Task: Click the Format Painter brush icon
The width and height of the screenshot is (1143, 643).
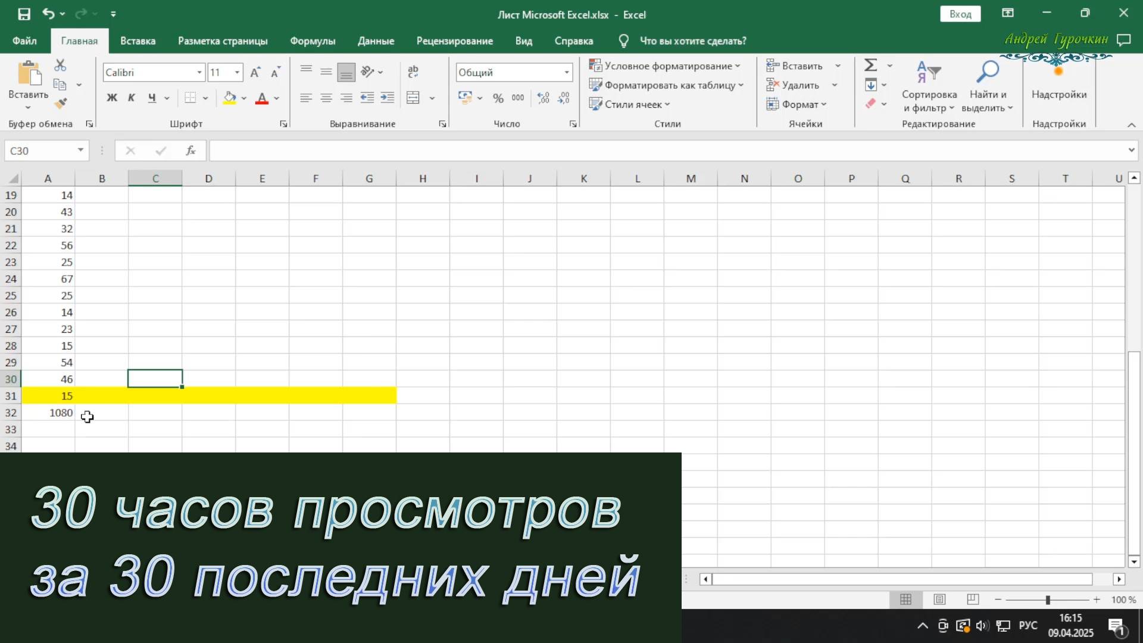Action: (60, 104)
